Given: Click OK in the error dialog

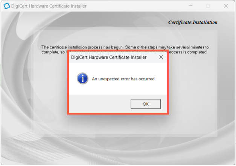Looking at the screenshot, I should click(146, 104).
